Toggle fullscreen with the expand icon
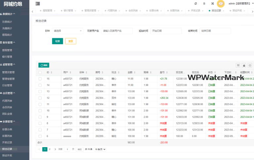This screenshot has height=160, width=254. tap(213, 4)
